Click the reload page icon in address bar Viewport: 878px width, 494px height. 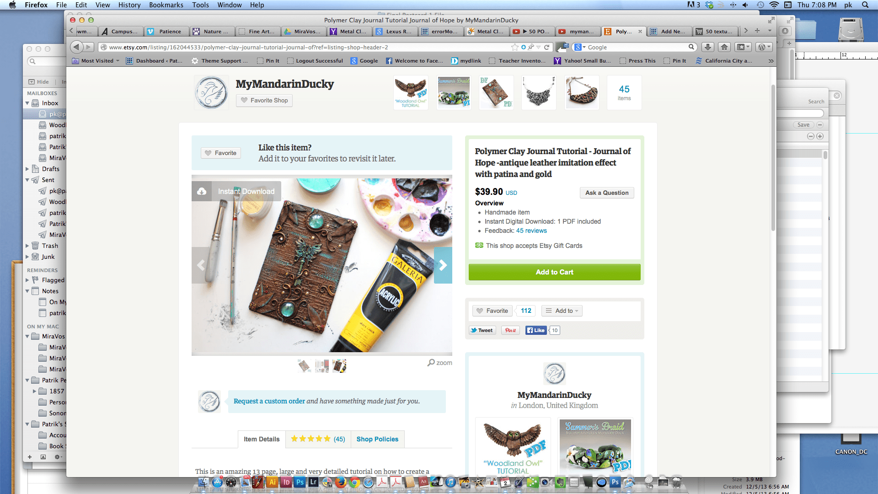[546, 47]
